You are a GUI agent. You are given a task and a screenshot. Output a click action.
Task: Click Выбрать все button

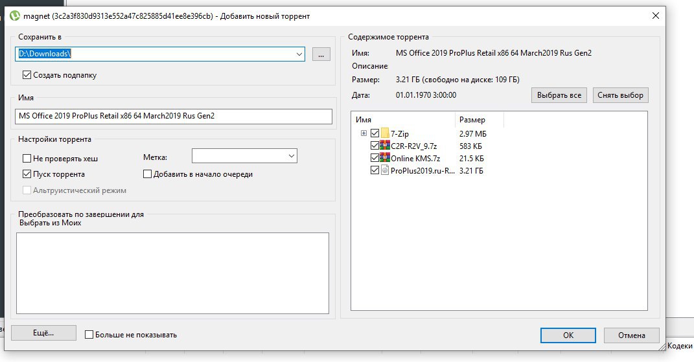pyautogui.click(x=559, y=95)
